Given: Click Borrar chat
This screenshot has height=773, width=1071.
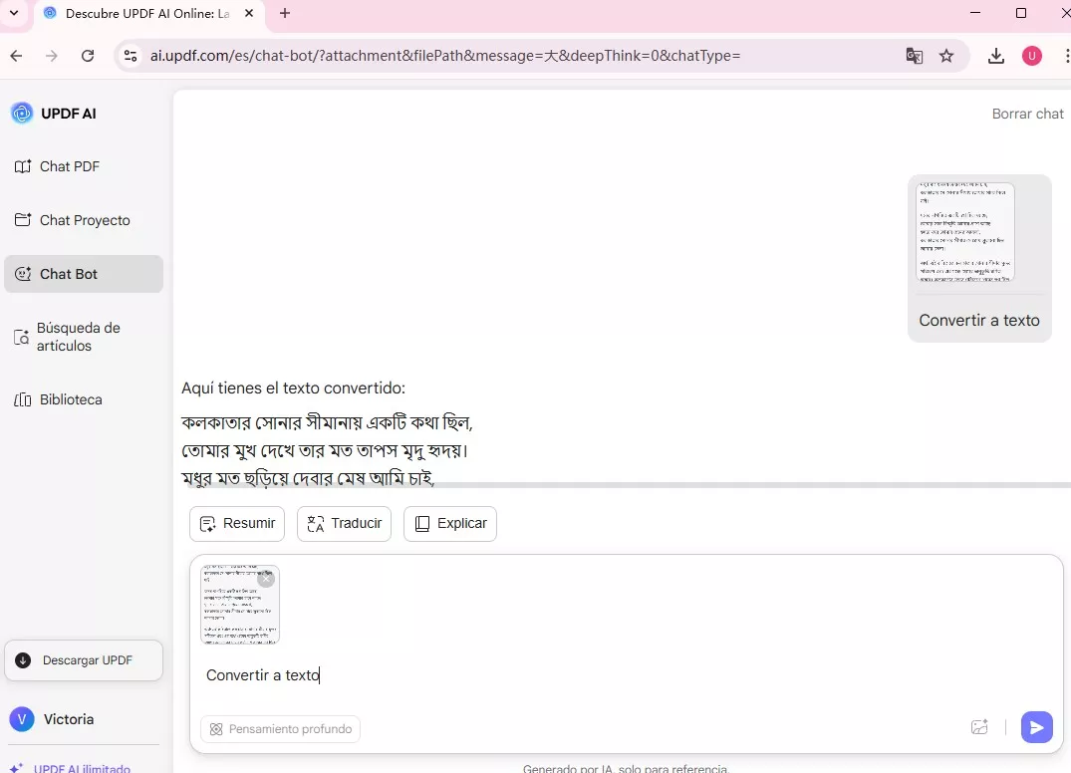Looking at the screenshot, I should [1027, 114].
